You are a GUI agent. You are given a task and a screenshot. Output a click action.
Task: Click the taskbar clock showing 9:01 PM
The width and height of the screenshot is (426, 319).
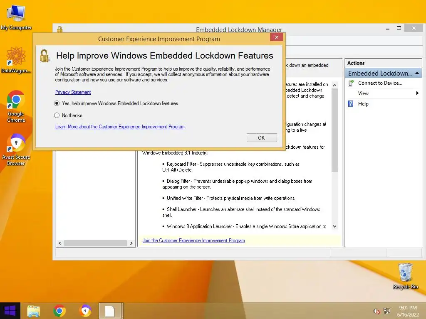(x=408, y=311)
